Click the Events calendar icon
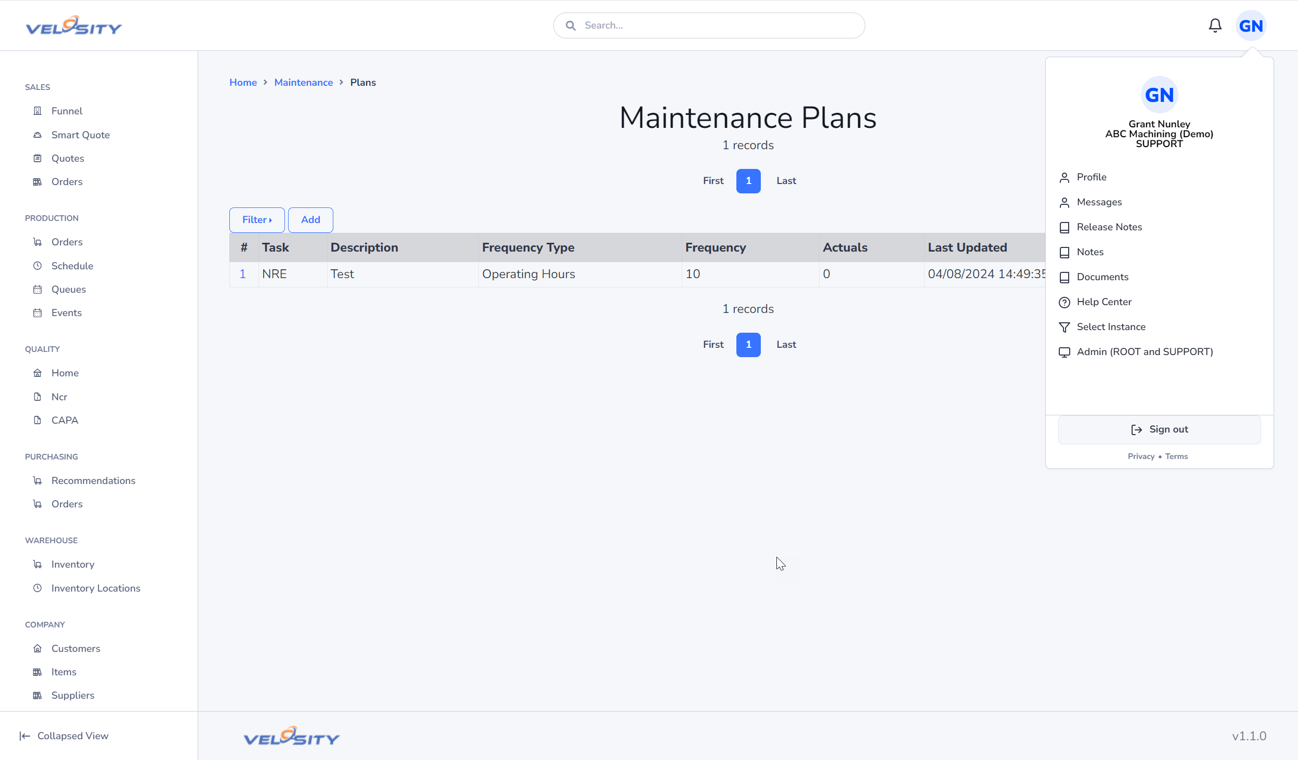This screenshot has width=1298, height=760. coord(37,312)
